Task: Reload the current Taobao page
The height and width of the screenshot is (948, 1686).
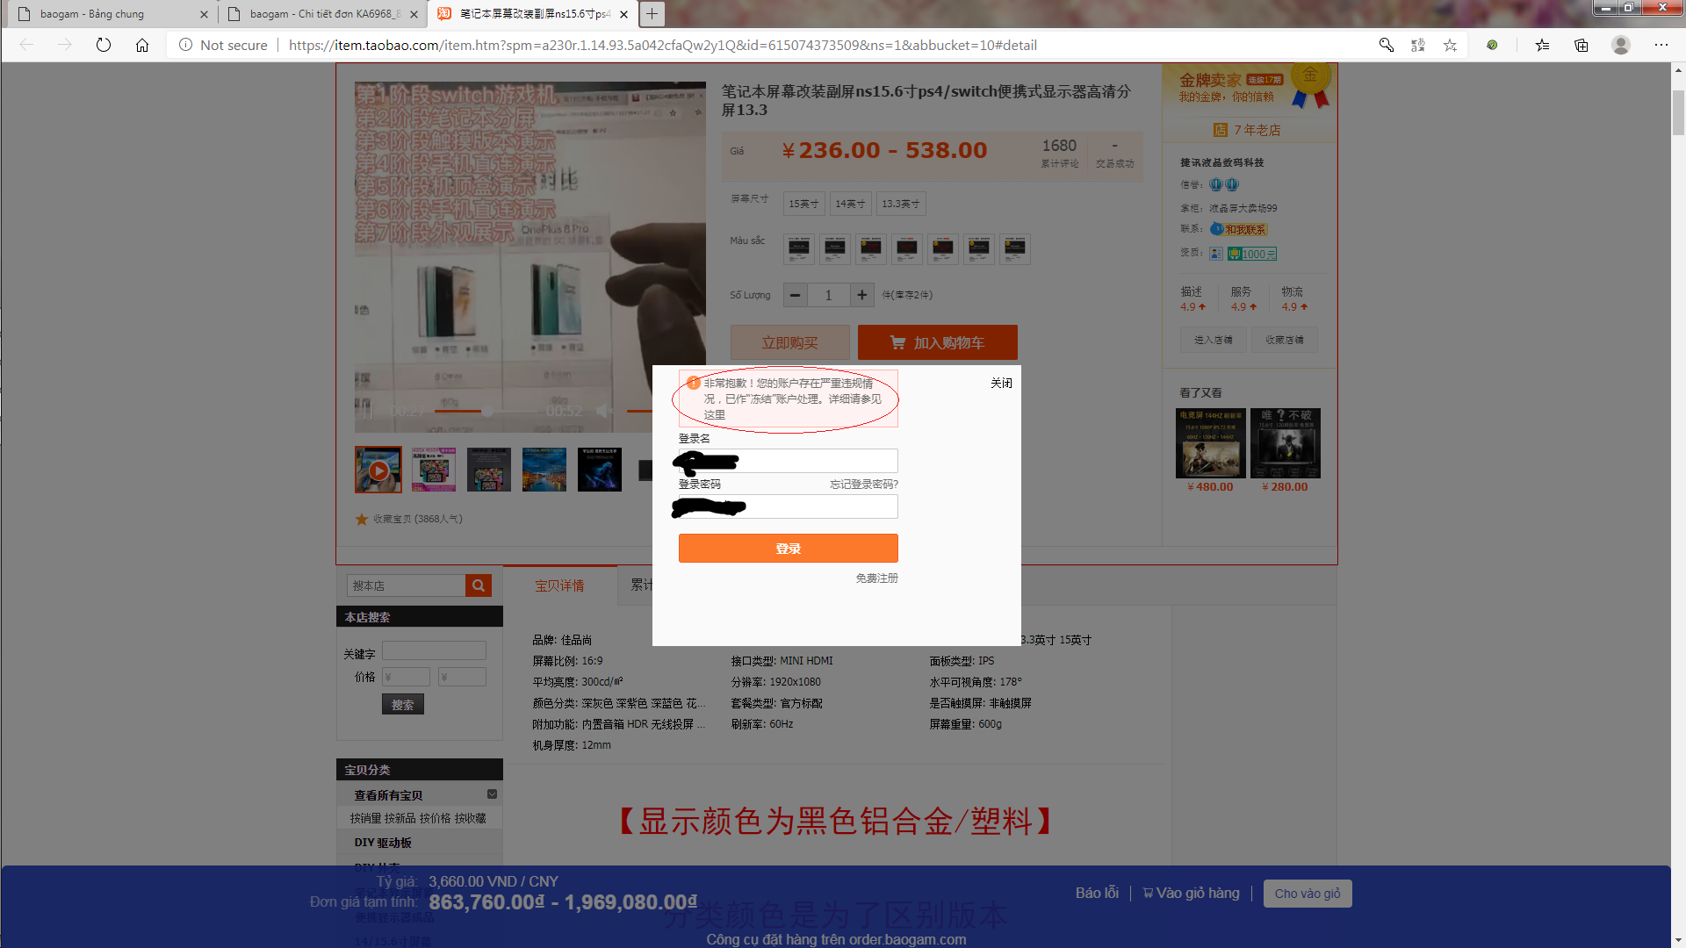Action: point(104,45)
